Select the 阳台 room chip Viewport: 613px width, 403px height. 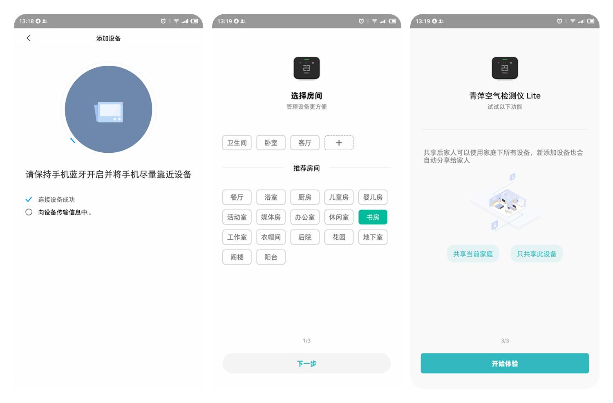271,257
